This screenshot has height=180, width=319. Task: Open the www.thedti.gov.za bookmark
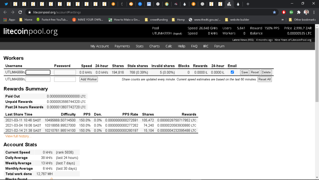tap(205, 20)
